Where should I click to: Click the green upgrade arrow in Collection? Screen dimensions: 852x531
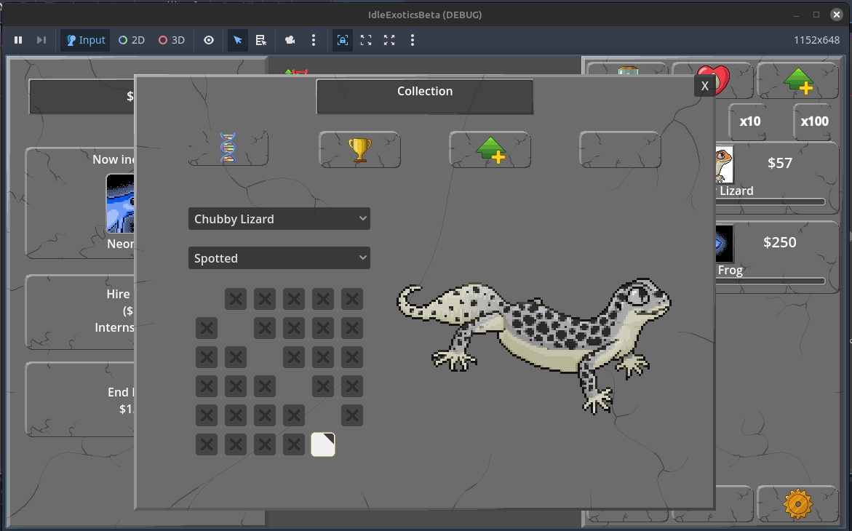pos(490,148)
